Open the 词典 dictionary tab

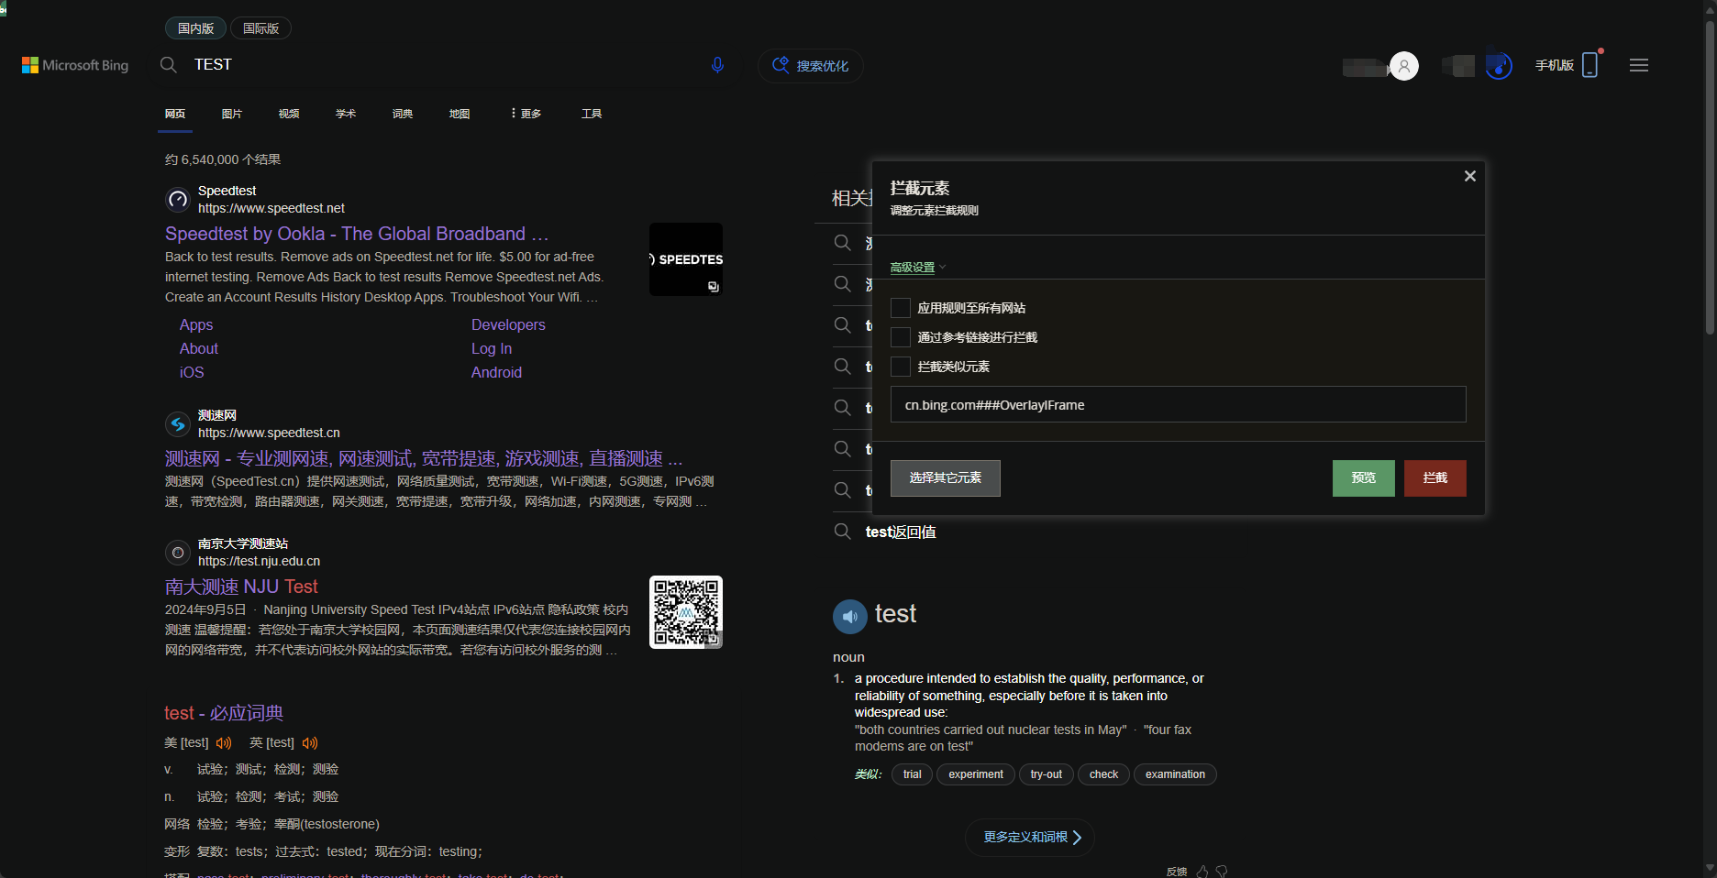pyautogui.click(x=403, y=114)
